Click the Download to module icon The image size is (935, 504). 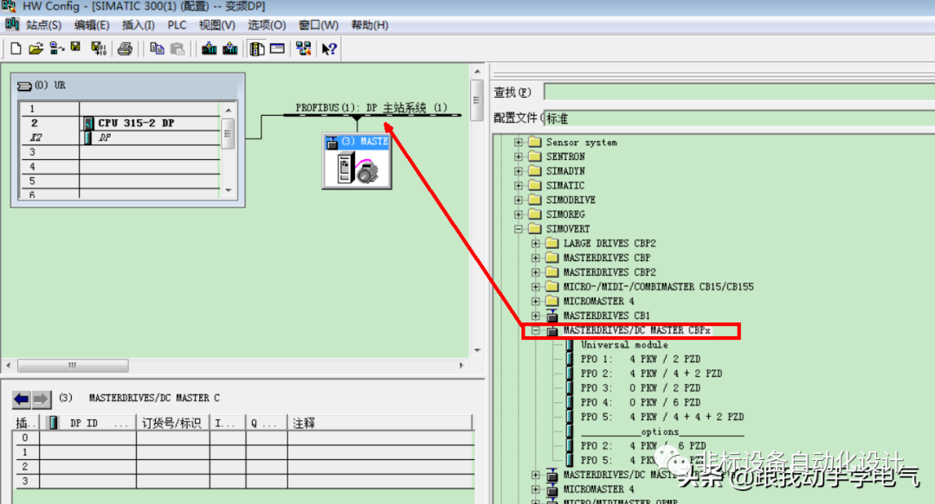point(210,48)
